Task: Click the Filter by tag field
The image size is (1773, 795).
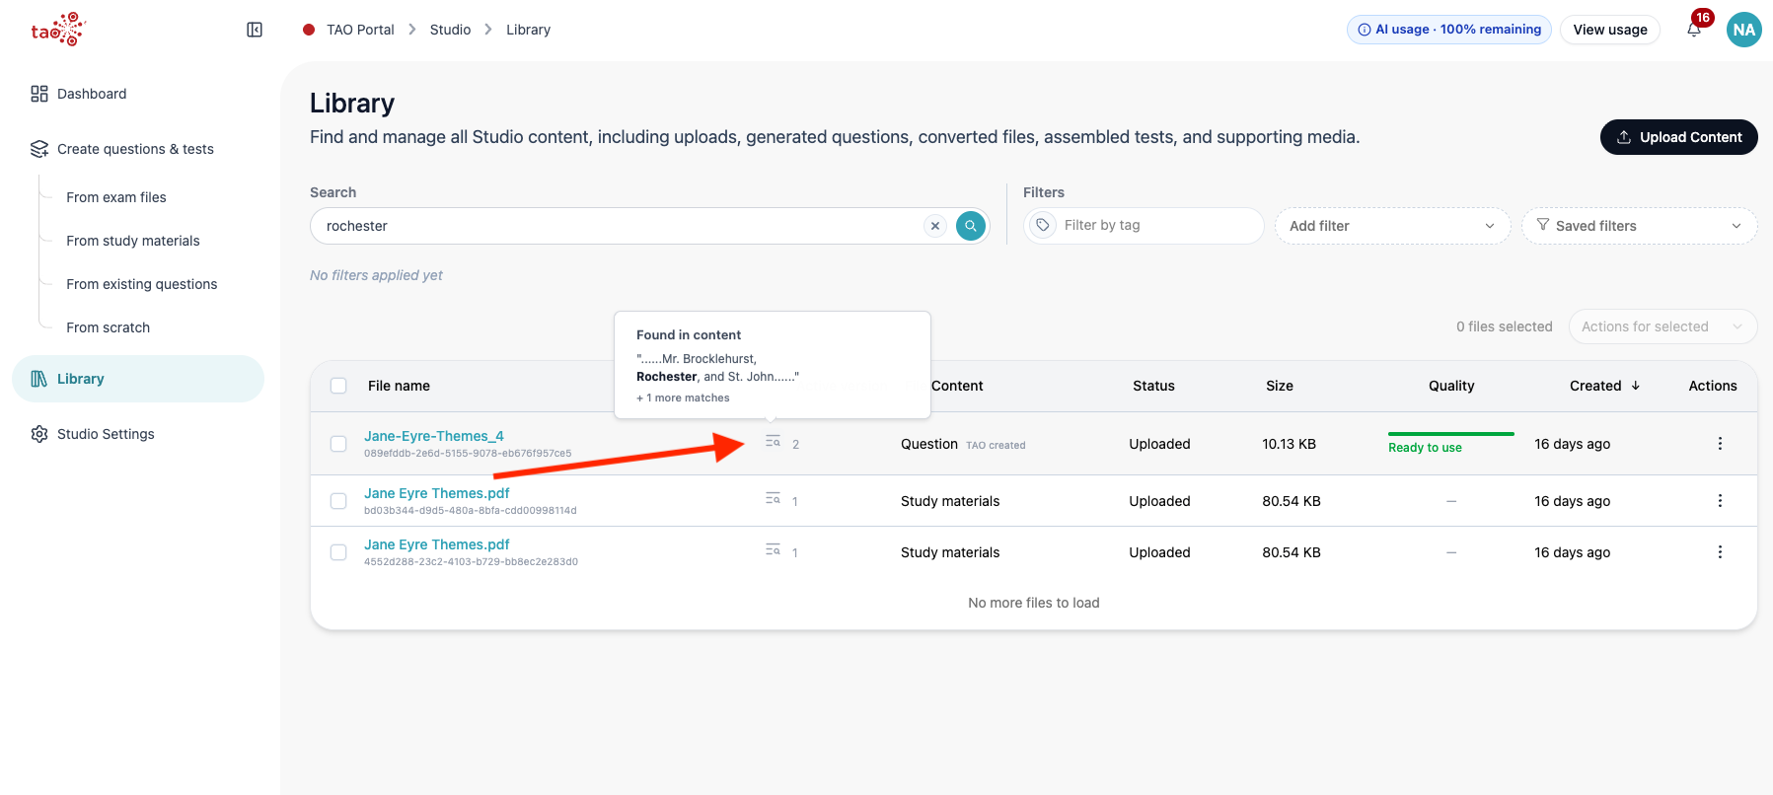Action: click(x=1144, y=226)
